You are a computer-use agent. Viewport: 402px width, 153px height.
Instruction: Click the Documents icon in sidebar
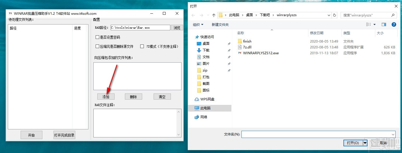pos(199,57)
